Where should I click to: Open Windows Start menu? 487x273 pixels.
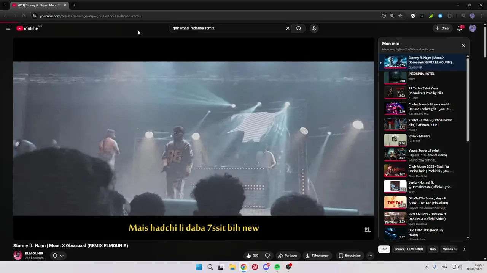[199, 267]
